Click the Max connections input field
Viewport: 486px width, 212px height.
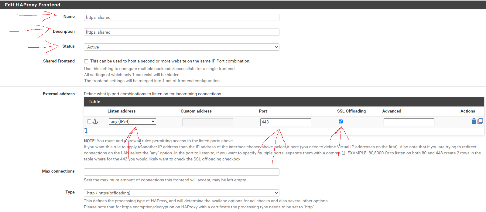click(182, 172)
